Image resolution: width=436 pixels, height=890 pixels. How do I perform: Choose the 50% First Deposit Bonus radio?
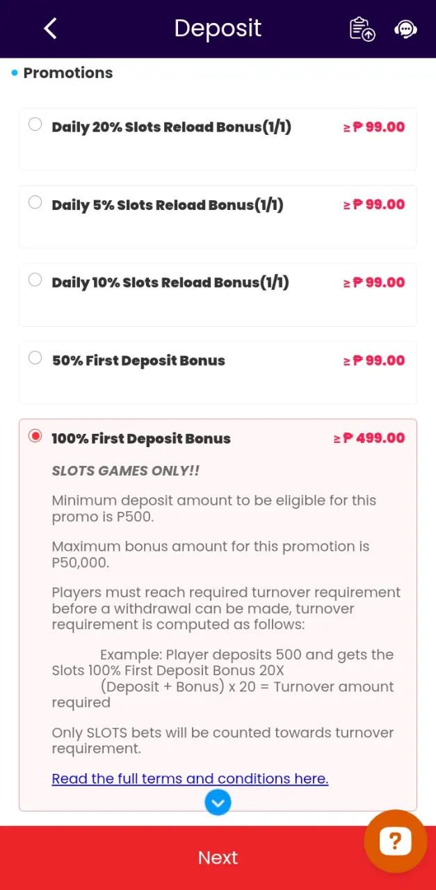tap(35, 358)
